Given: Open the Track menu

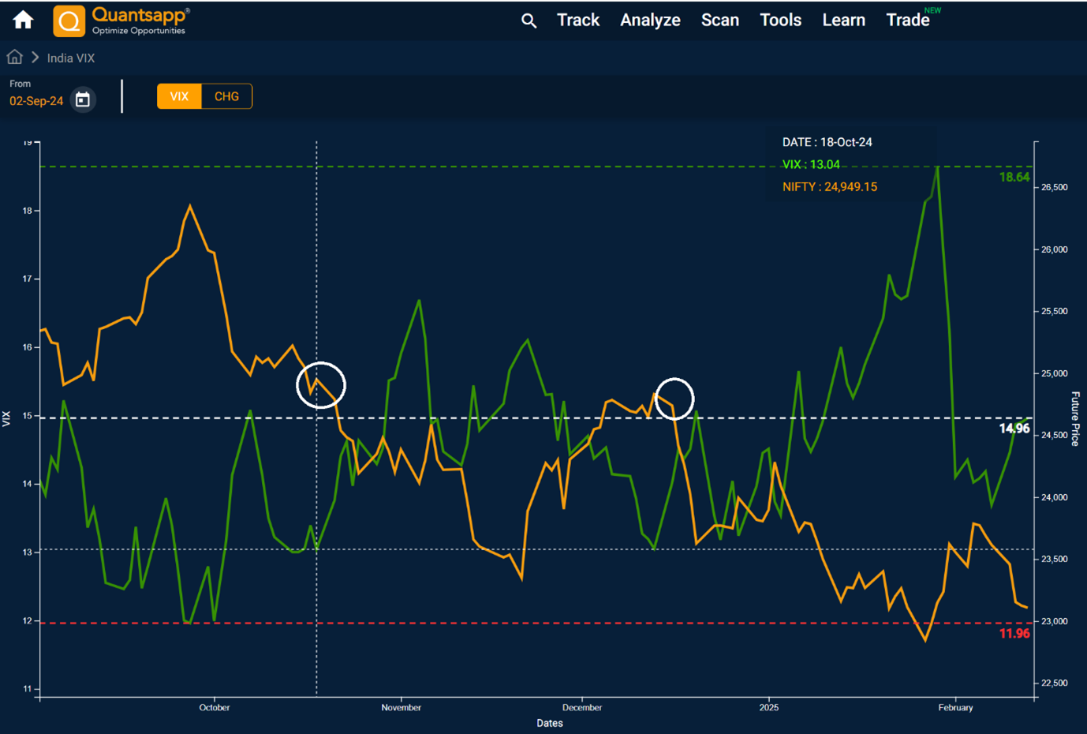Looking at the screenshot, I should 577,21.
